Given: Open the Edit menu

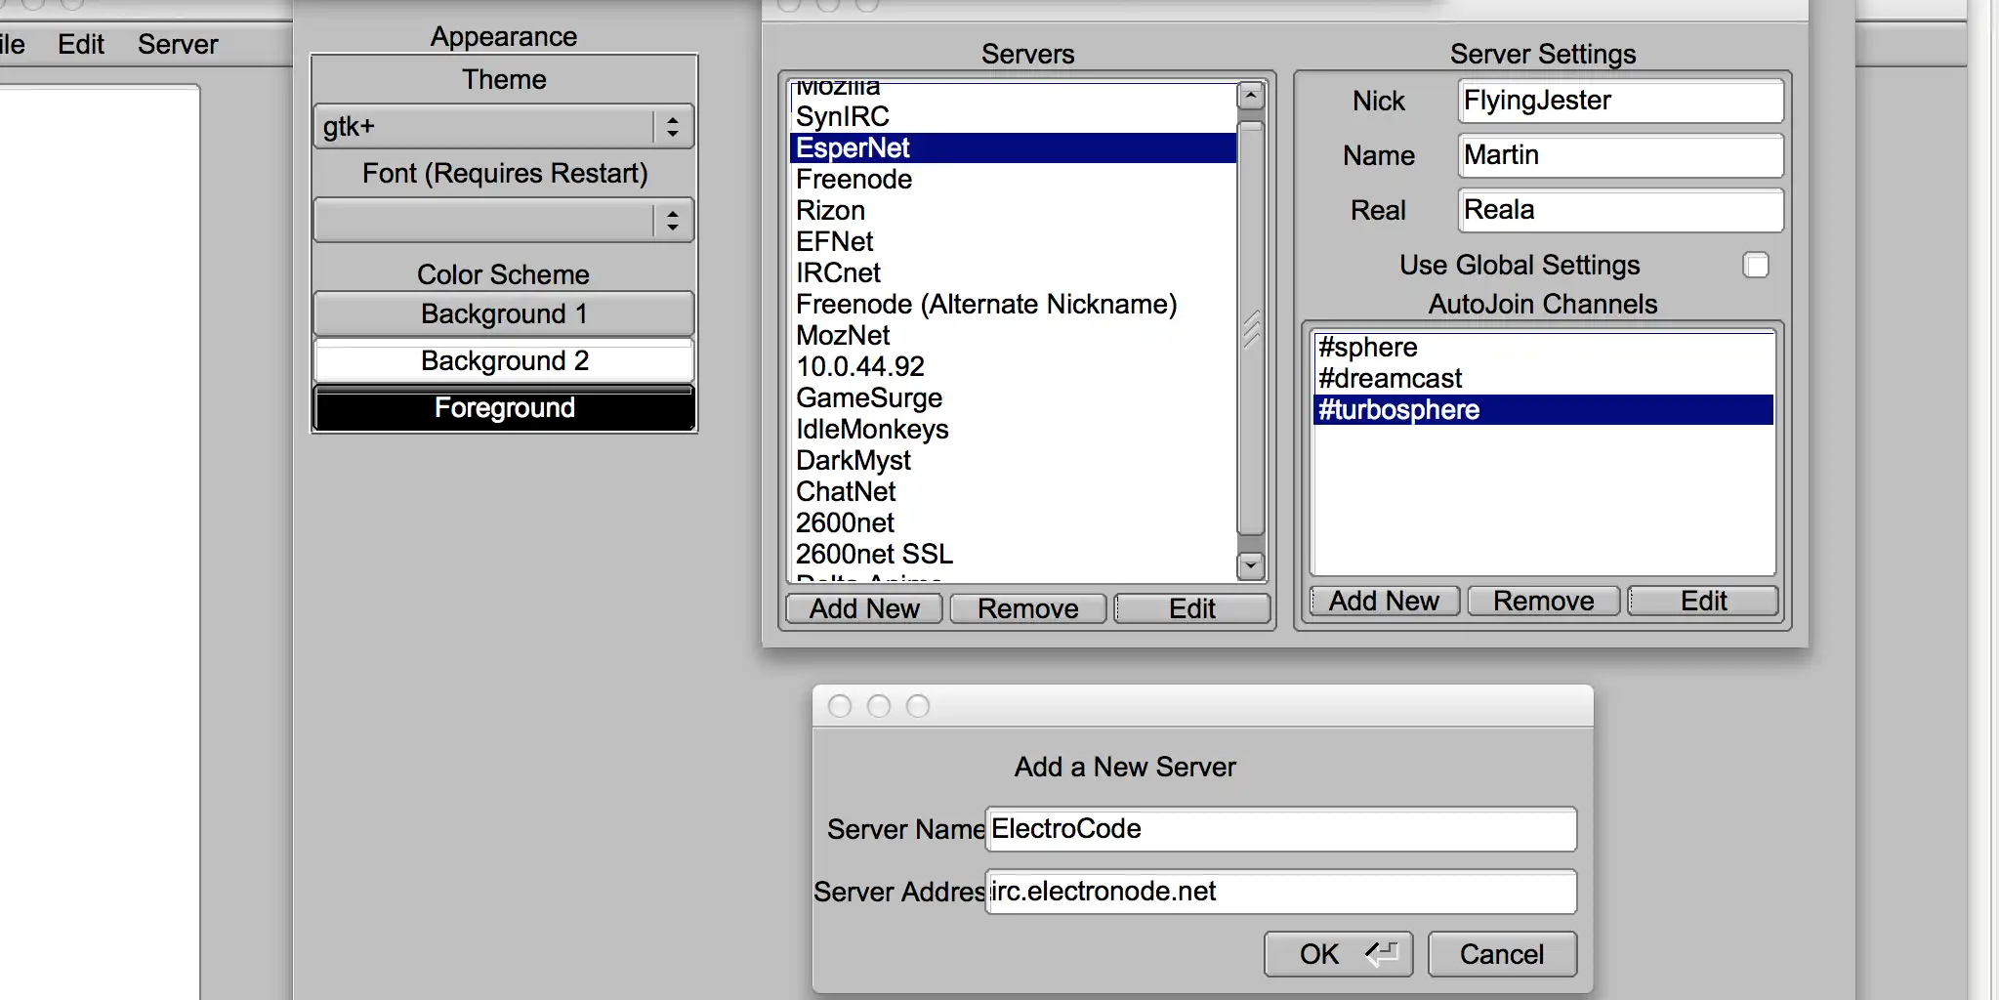Looking at the screenshot, I should pyautogui.click(x=81, y=45).
